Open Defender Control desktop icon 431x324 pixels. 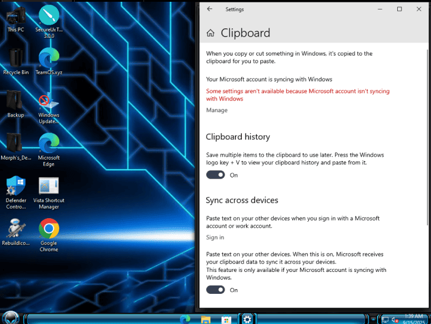point(16,188)
